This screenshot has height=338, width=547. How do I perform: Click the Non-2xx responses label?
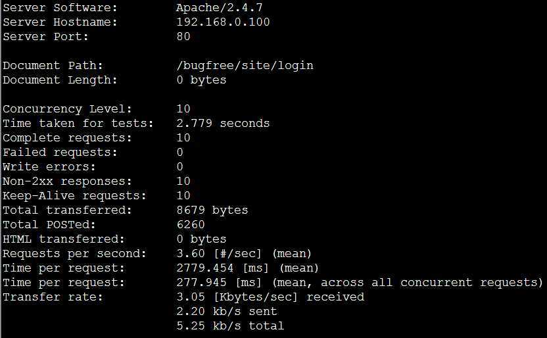tap(67, 181)
